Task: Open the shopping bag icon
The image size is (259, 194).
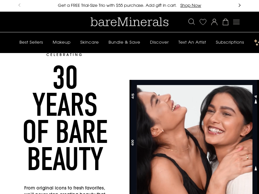Action: (x=225, y=22)
